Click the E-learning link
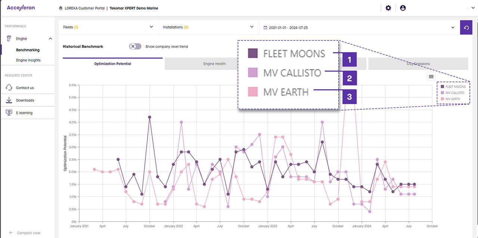The height and width of the screenshot is (238, 478). 24,113
